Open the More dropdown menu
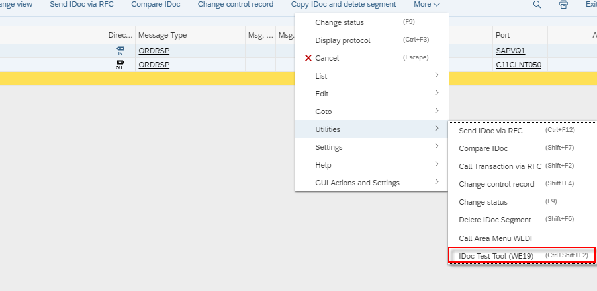 click(x=427, y=5)
